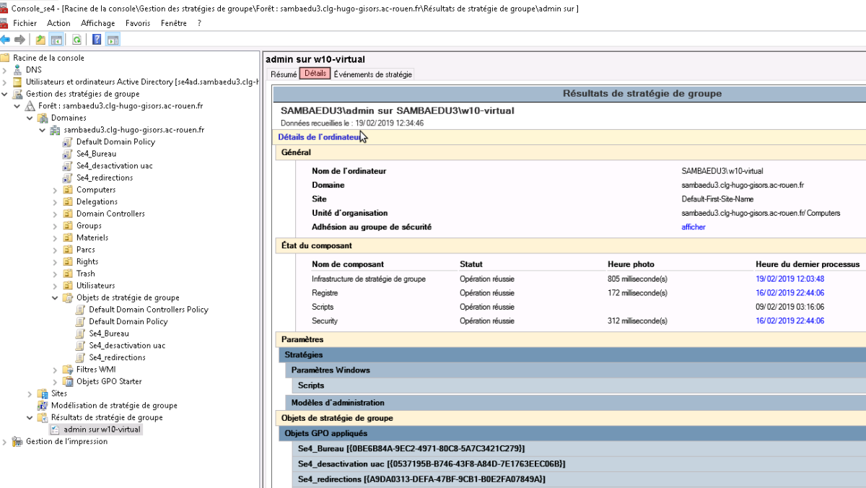Expand the Delegations OU

(56, 201)
